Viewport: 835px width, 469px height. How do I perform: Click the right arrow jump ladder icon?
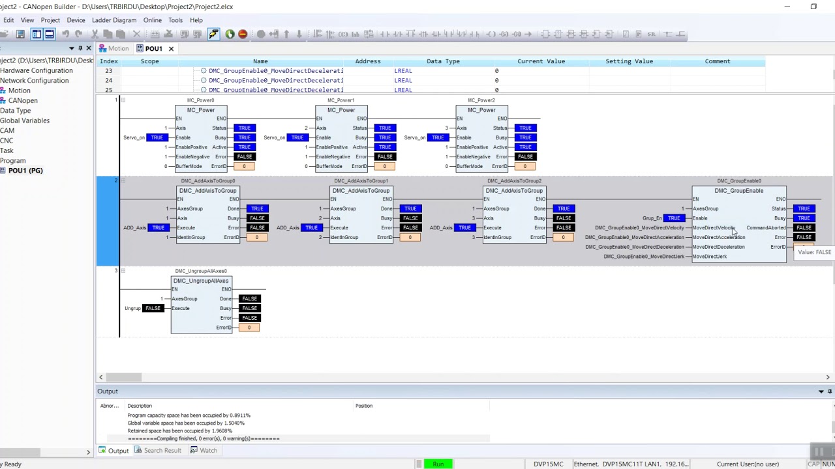[x=528, y=34]
